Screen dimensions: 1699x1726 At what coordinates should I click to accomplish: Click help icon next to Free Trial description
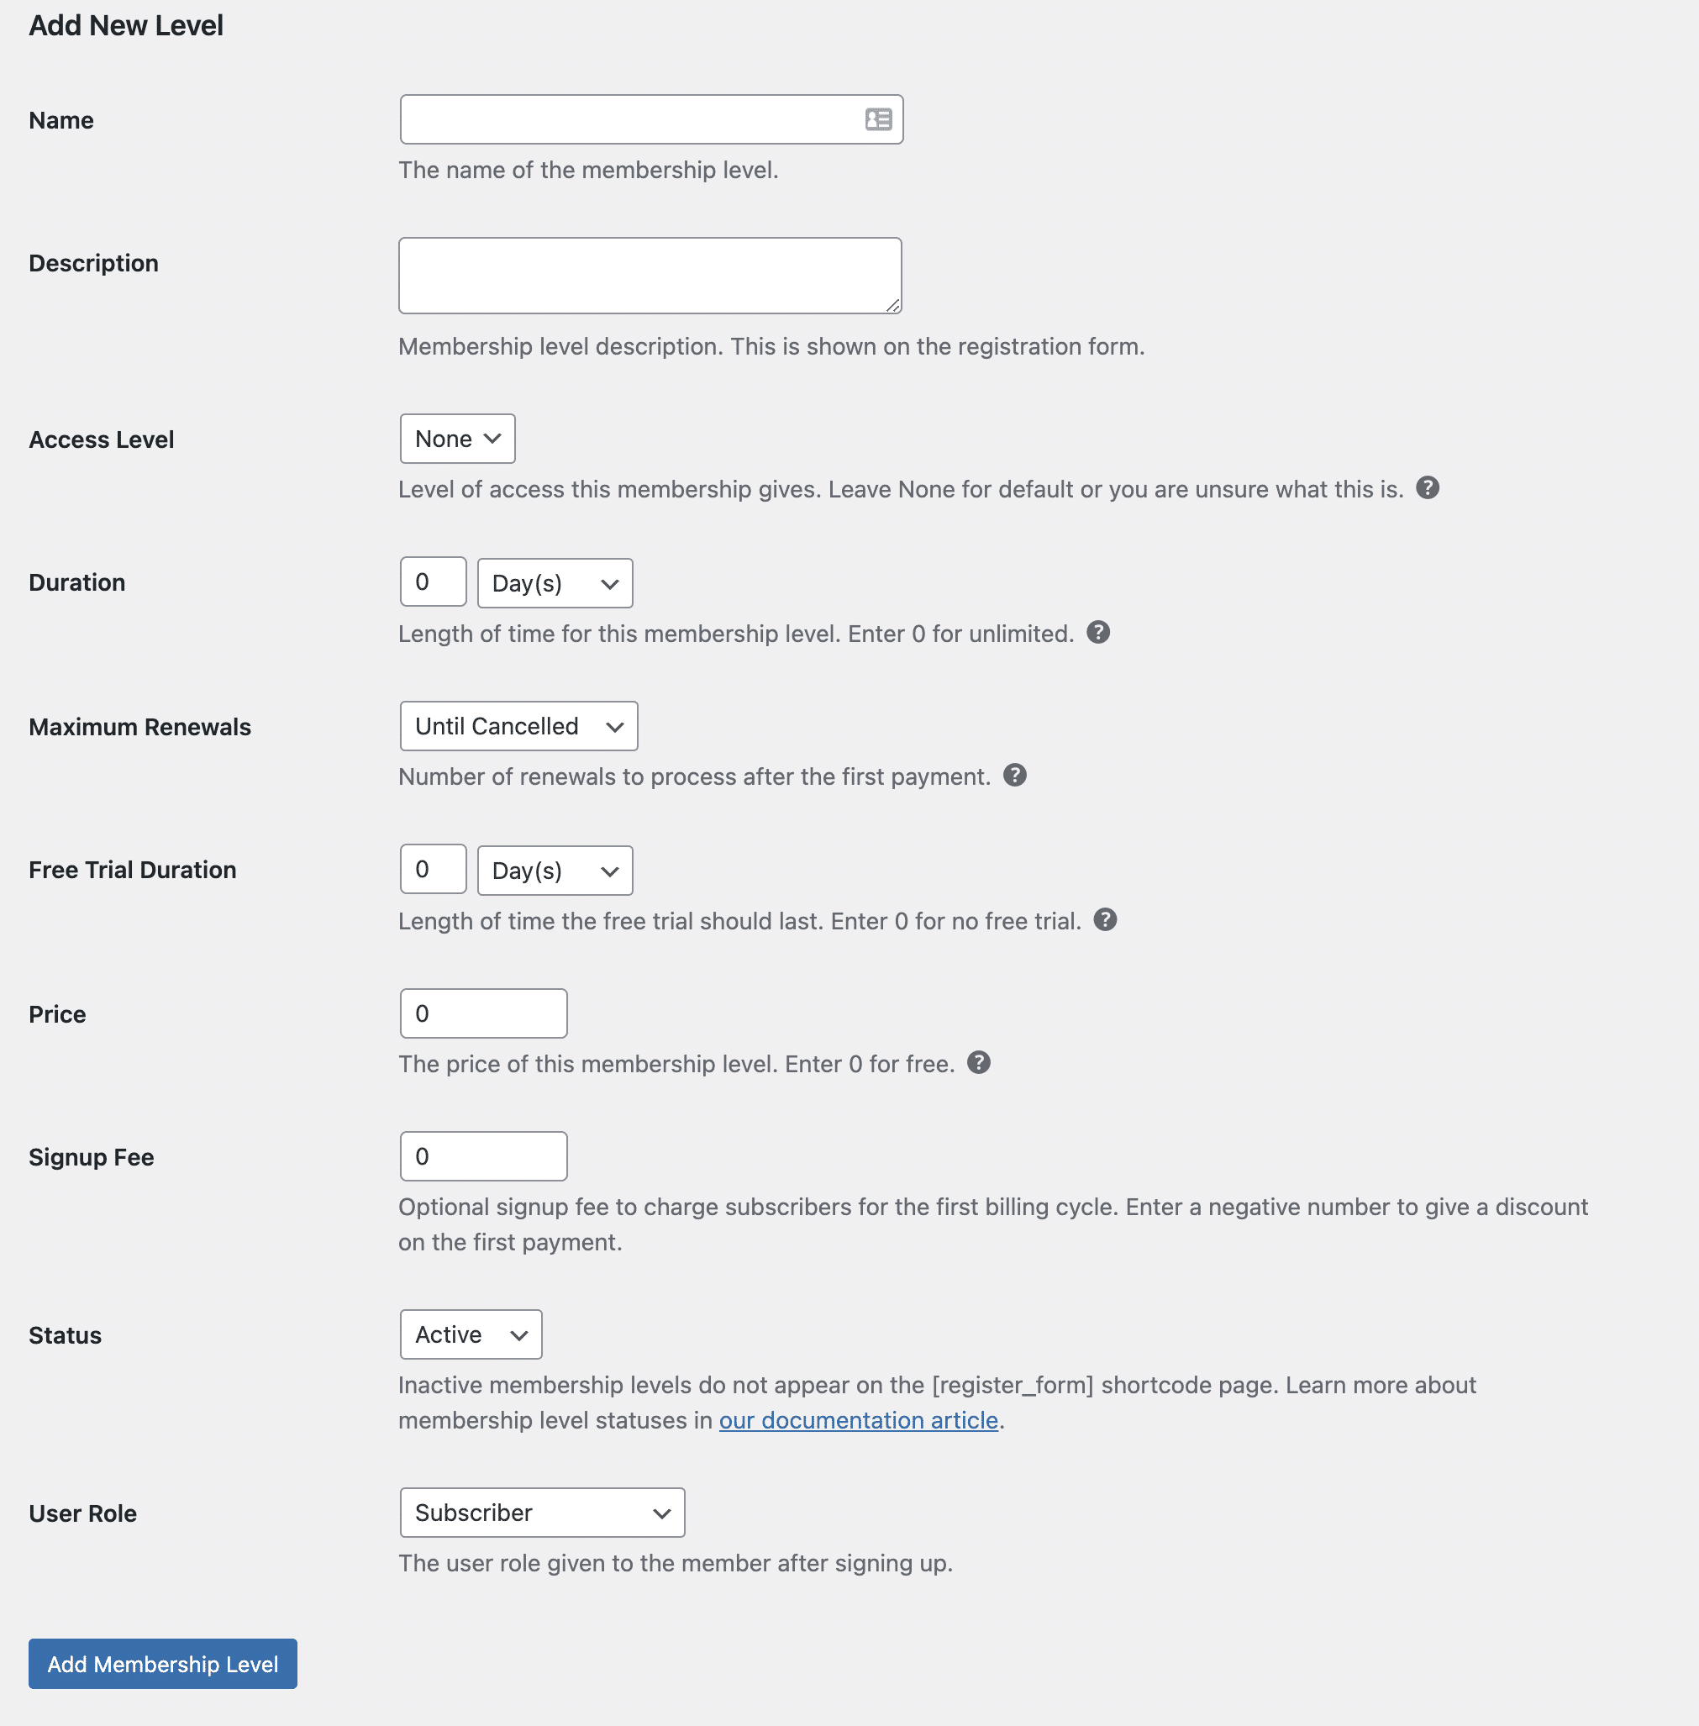coord(1105,920)
